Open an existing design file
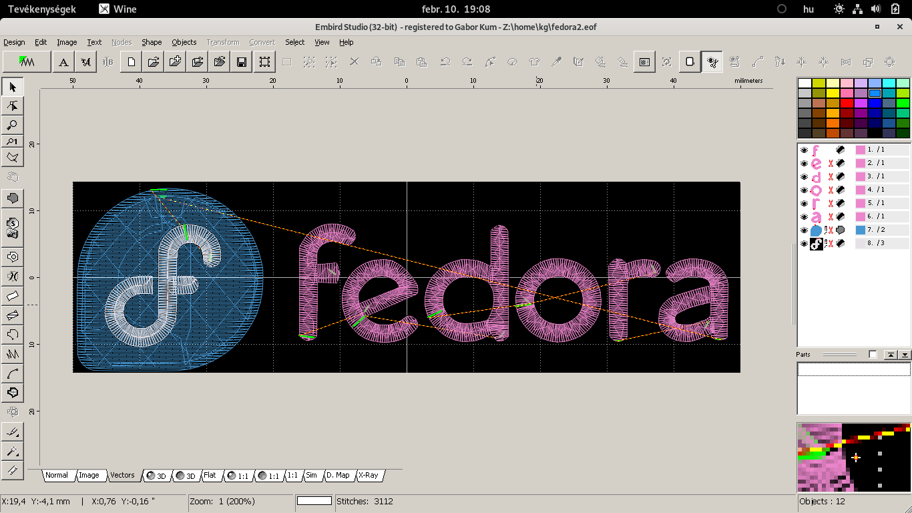 pos(154,62)
